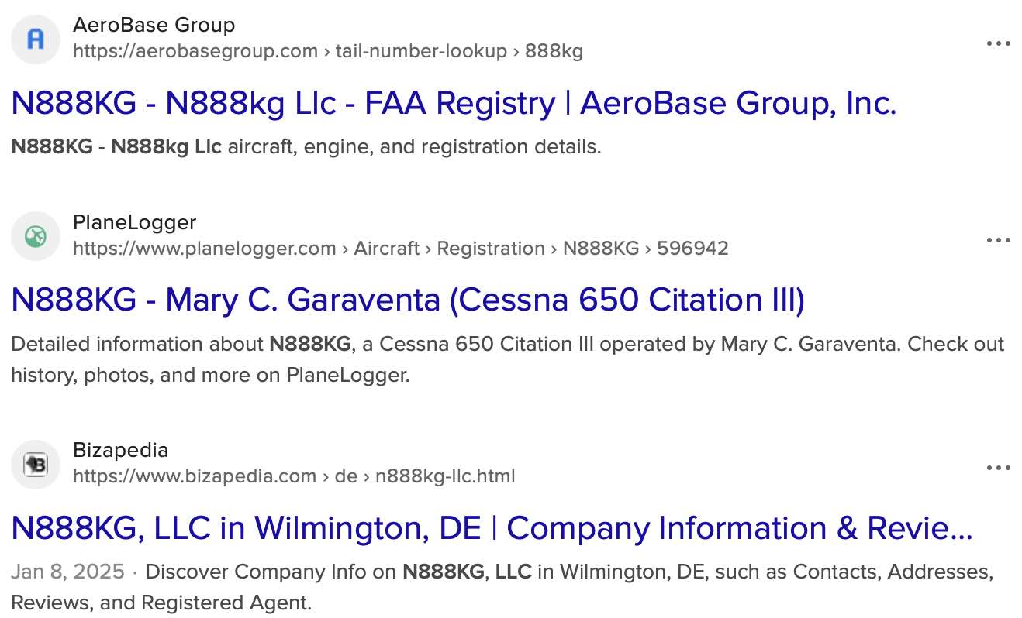
Task: Open the N888KG FAA Registry AeroBase link
Action: point(454,103)
